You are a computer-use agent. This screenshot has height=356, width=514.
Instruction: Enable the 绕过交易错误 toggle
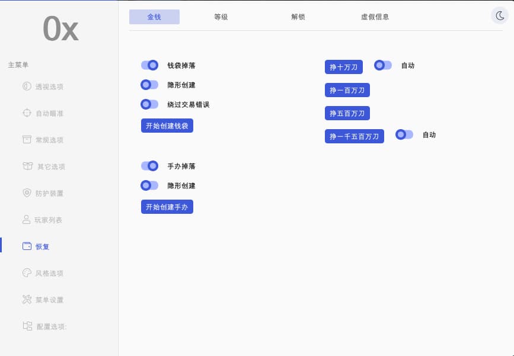[x=149, y=104]
